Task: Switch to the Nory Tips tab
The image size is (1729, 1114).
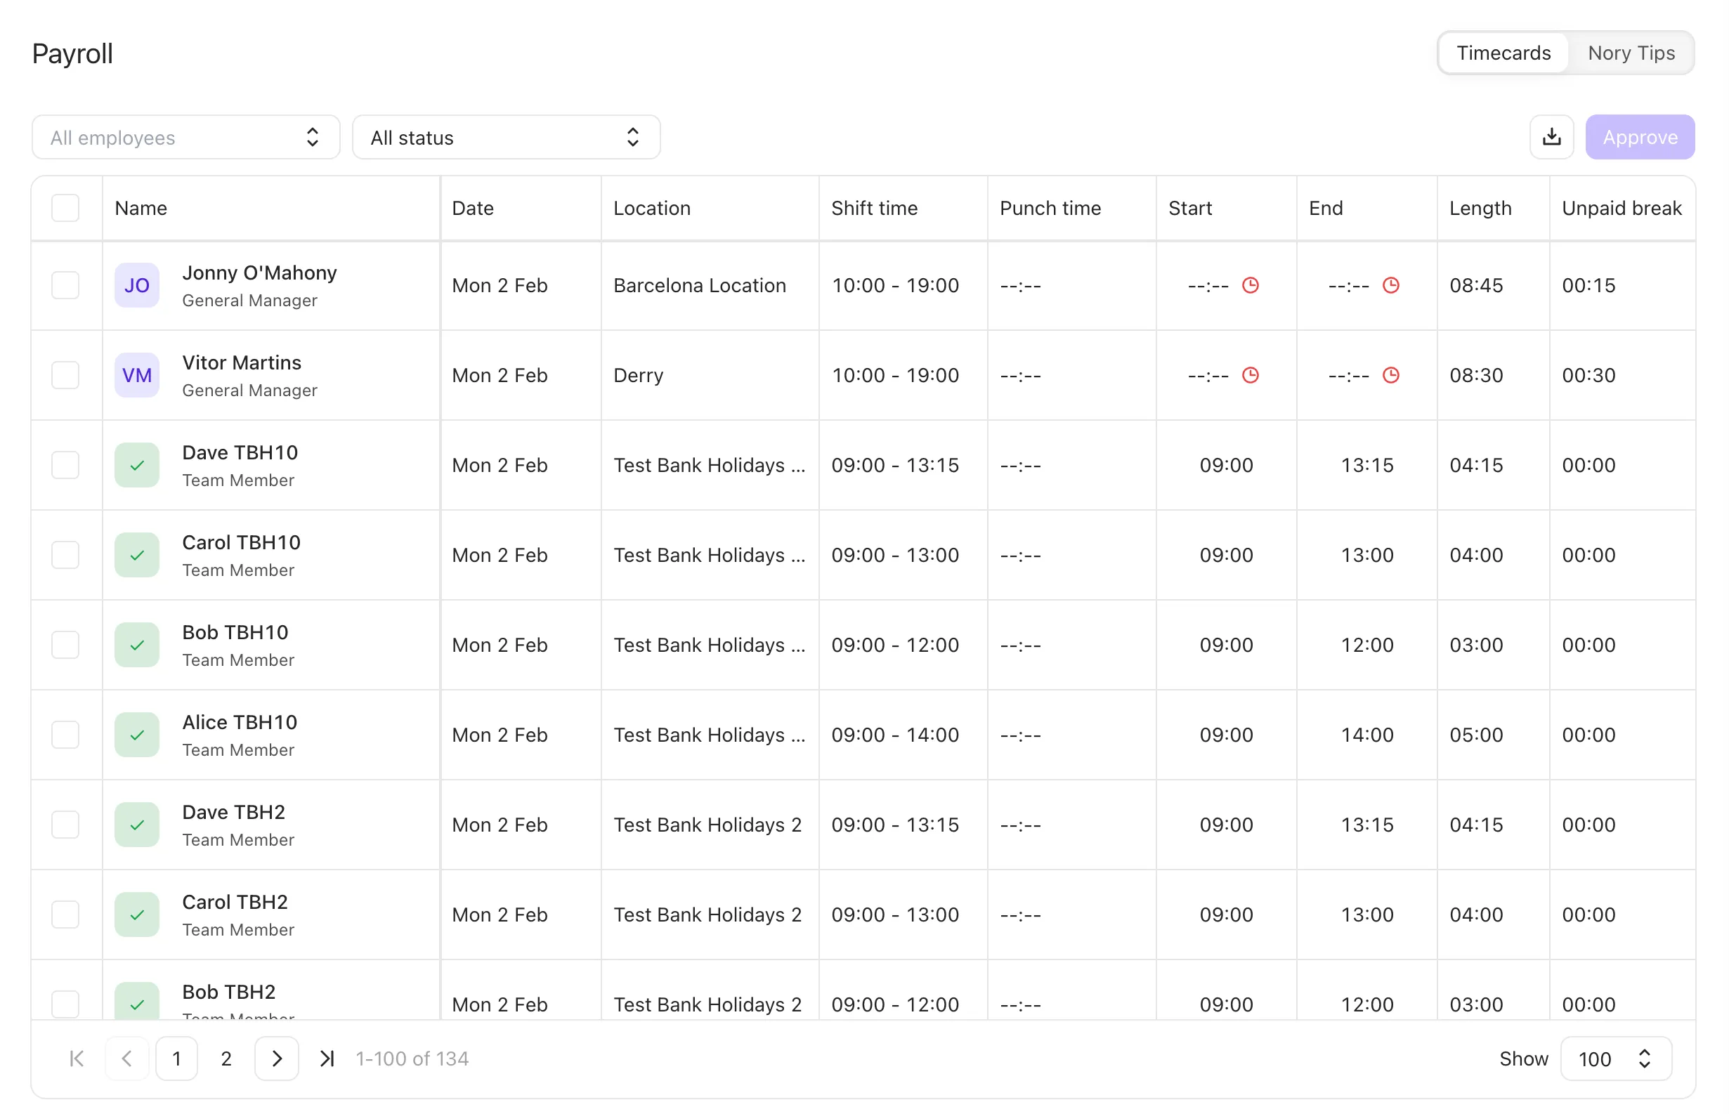Action: pyautogui.click(x=1631, y=52)
